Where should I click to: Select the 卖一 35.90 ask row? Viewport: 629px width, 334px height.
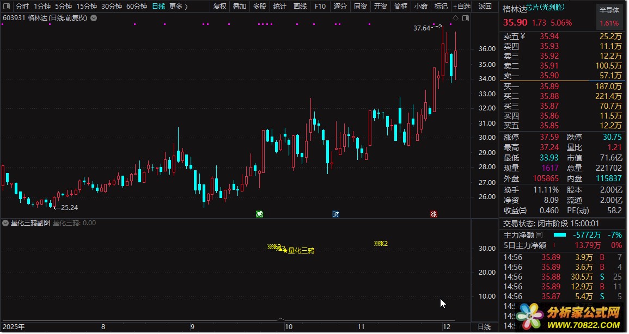[563, 76]
